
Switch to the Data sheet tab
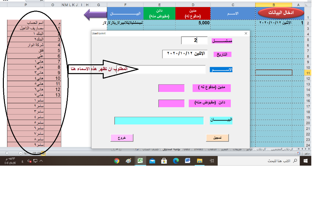[187, 149]
